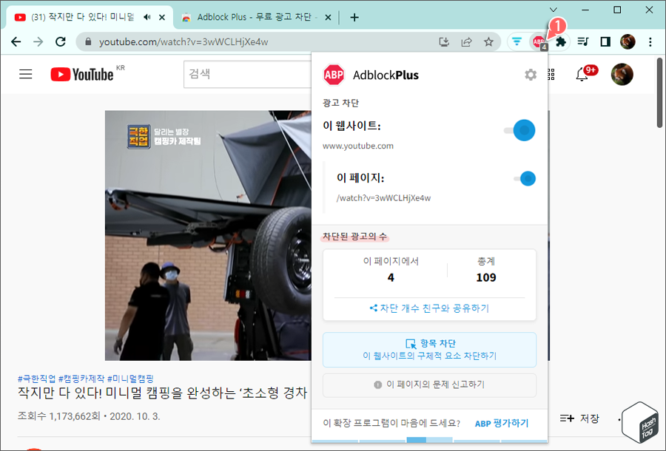Disable the 이 페이지 blocking switch
This screenshot has width=666, height=451.
pos(527,178)
